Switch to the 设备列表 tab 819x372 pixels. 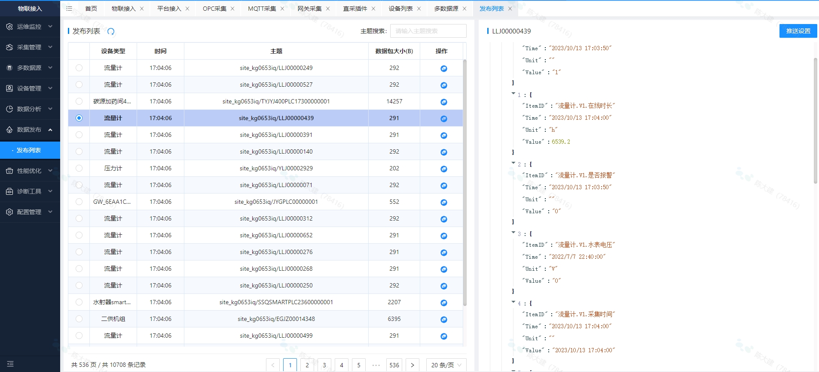click(x=400, y=9)
